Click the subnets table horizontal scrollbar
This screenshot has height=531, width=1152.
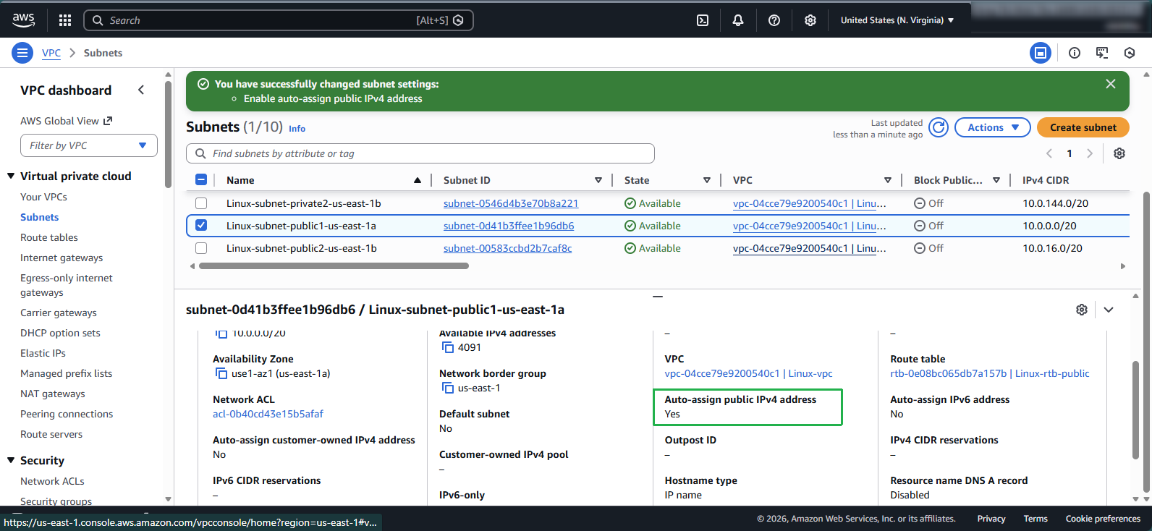coord(334,266)
